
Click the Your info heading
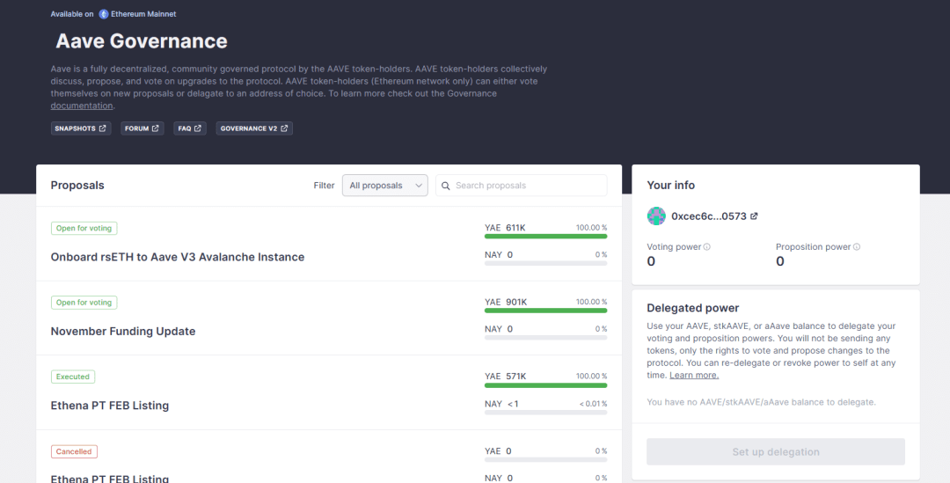(x=670, y=186)
